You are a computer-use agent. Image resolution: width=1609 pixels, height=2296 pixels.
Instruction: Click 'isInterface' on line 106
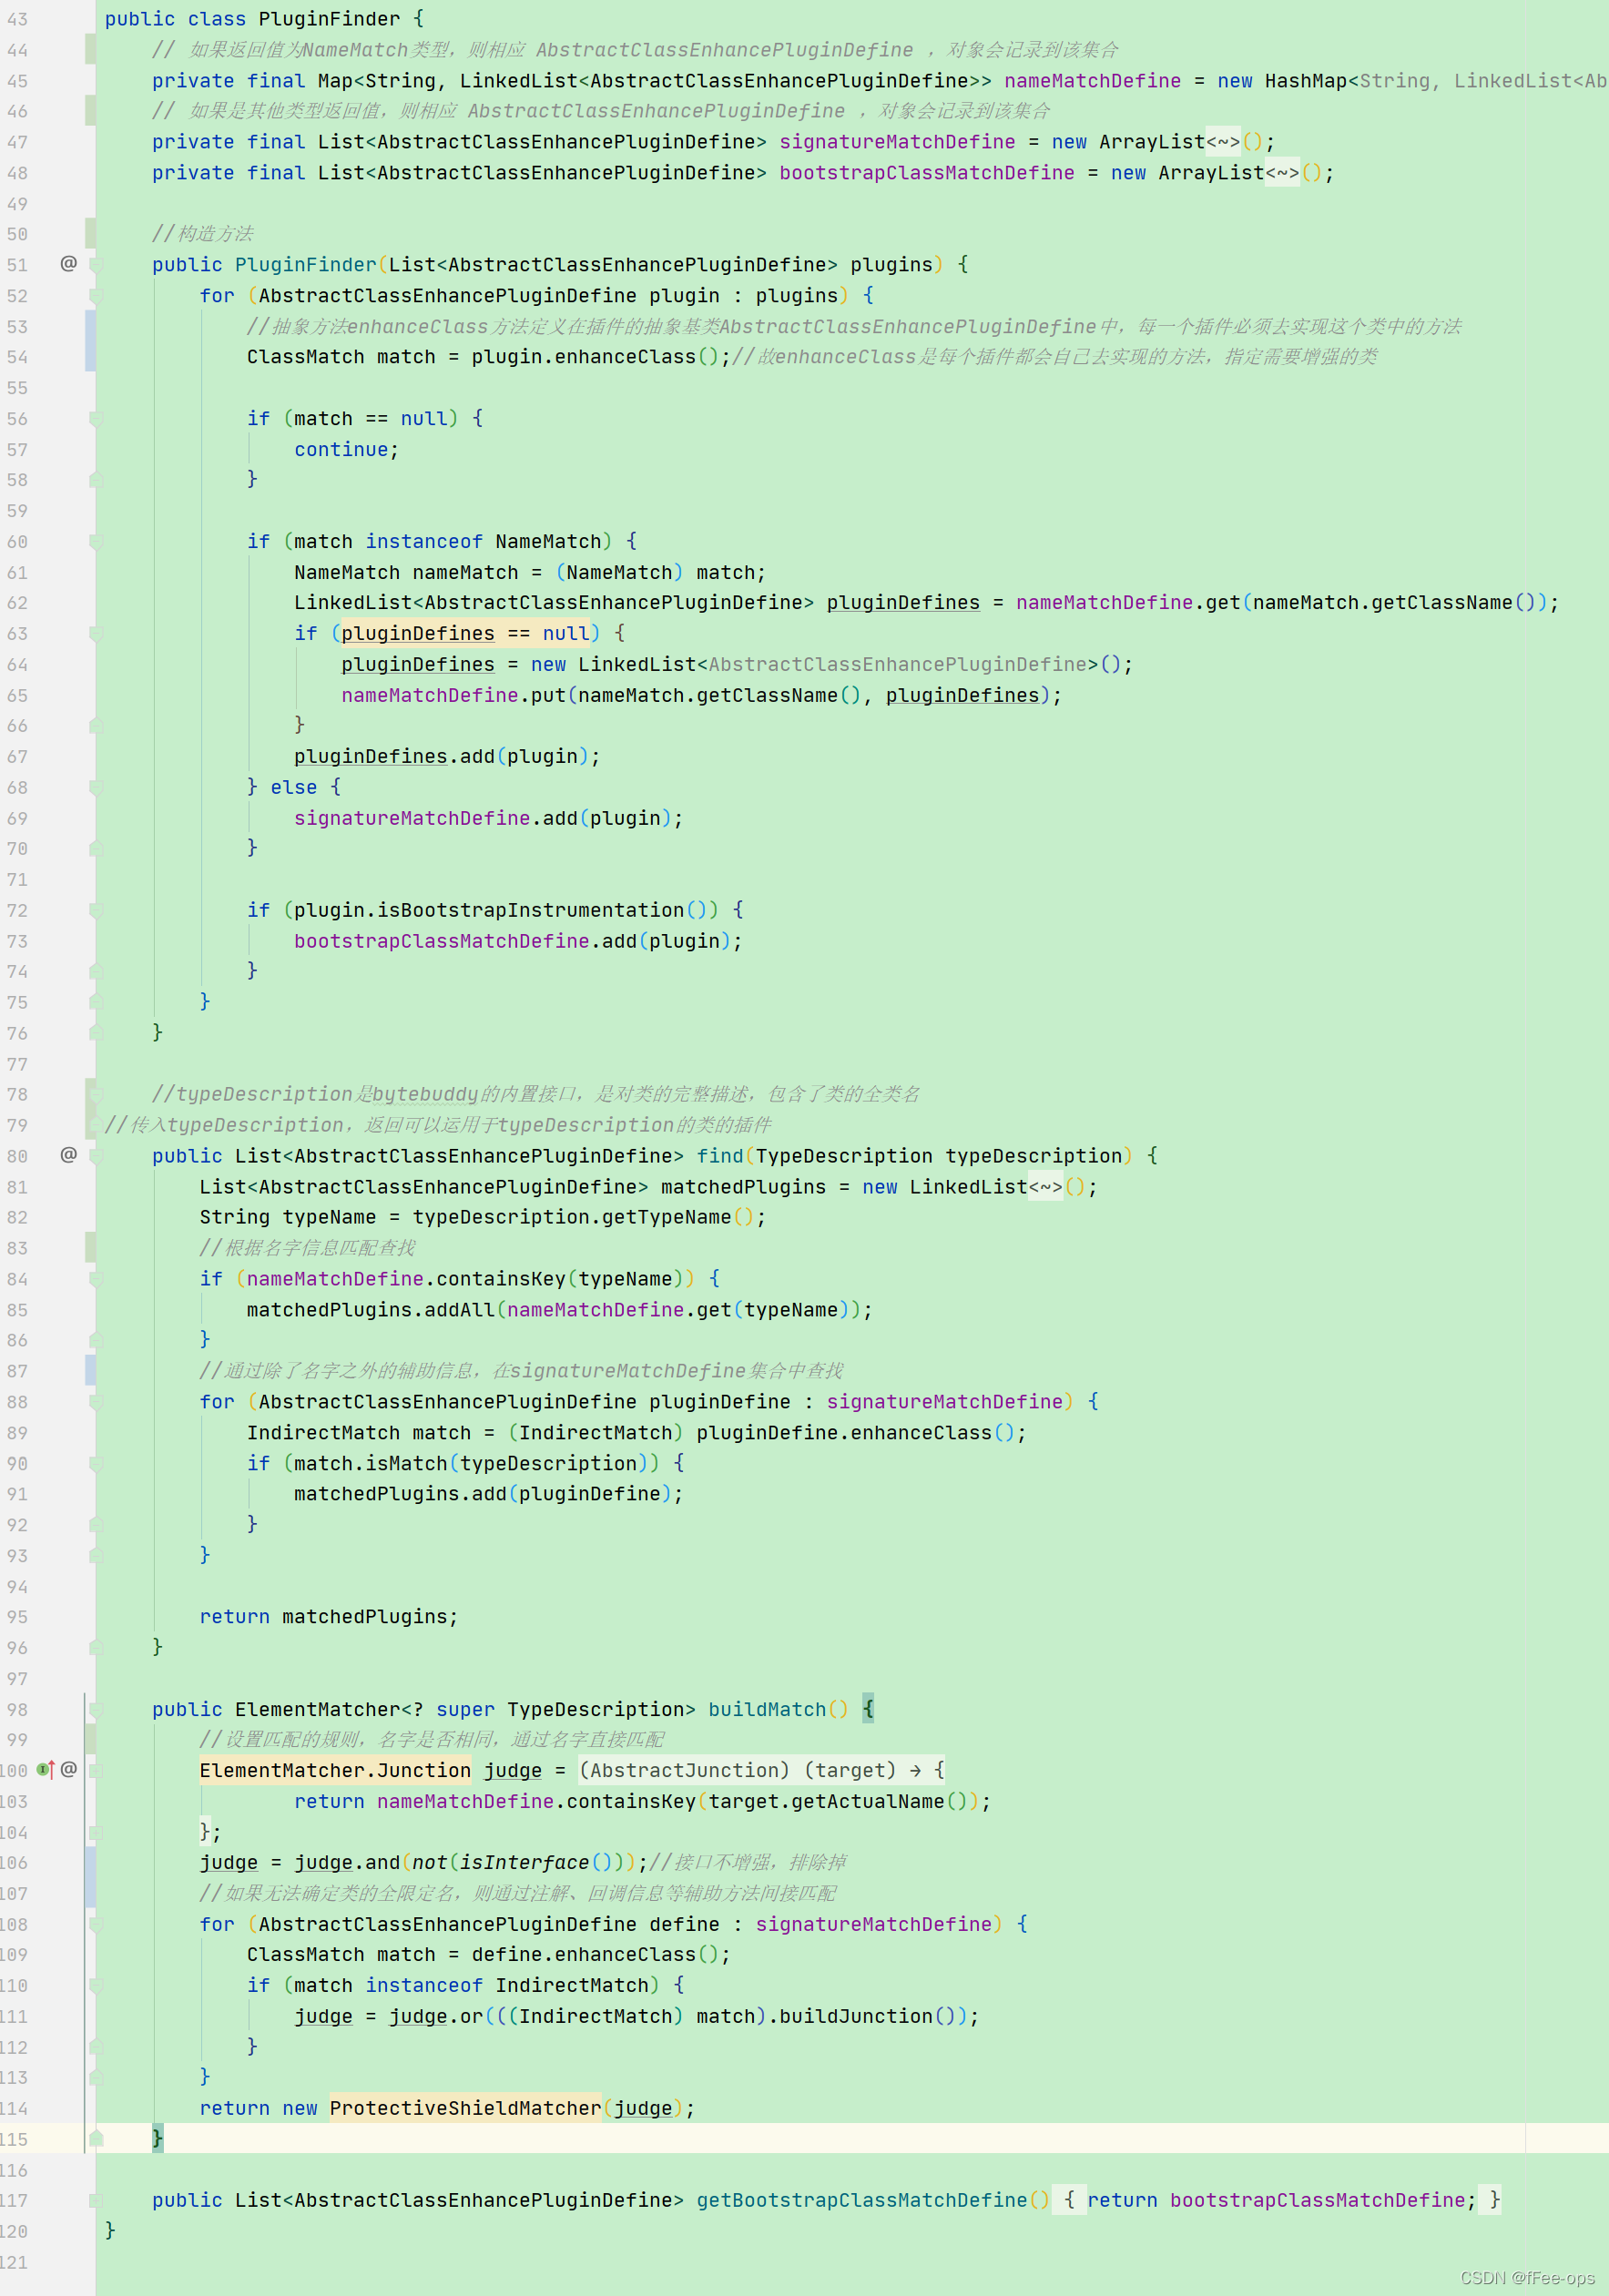524,1862
